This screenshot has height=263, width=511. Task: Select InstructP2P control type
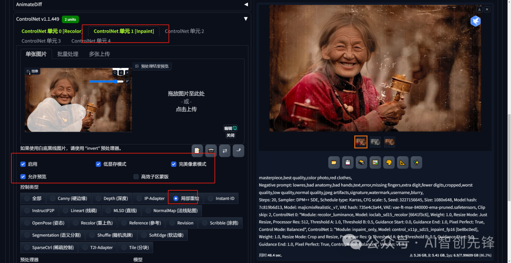tap(39, 211)
